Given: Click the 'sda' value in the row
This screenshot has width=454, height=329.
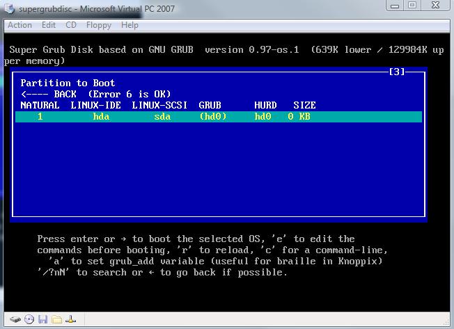Looking at the screenshot, I should pos(162,117).
